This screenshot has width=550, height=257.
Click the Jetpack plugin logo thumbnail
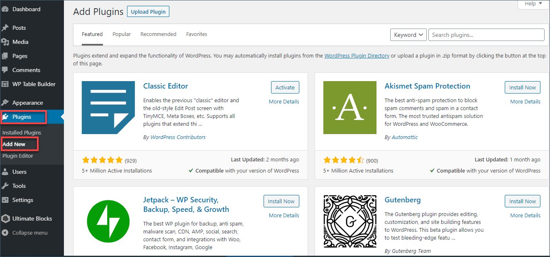click(108, 221)
